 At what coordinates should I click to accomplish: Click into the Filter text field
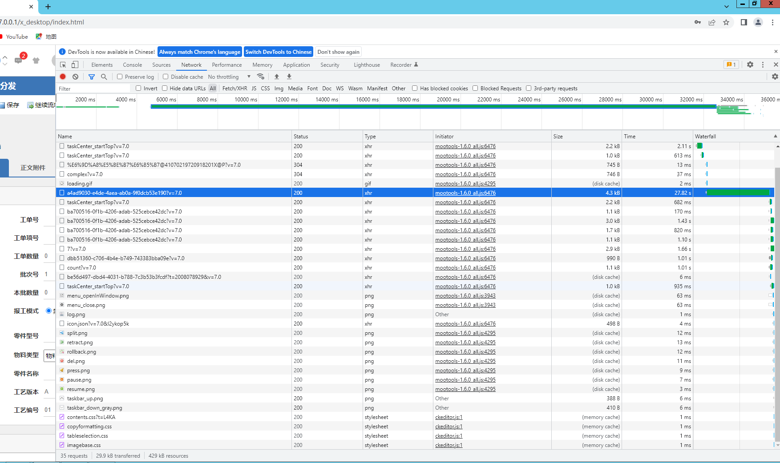[x=93, y=89]
